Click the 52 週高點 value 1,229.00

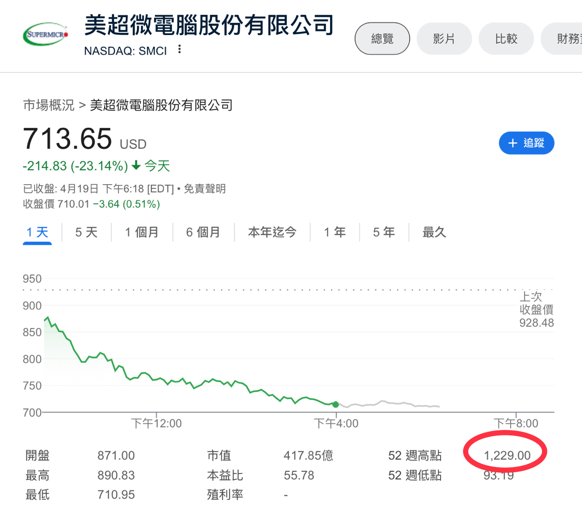coord(507,455)
